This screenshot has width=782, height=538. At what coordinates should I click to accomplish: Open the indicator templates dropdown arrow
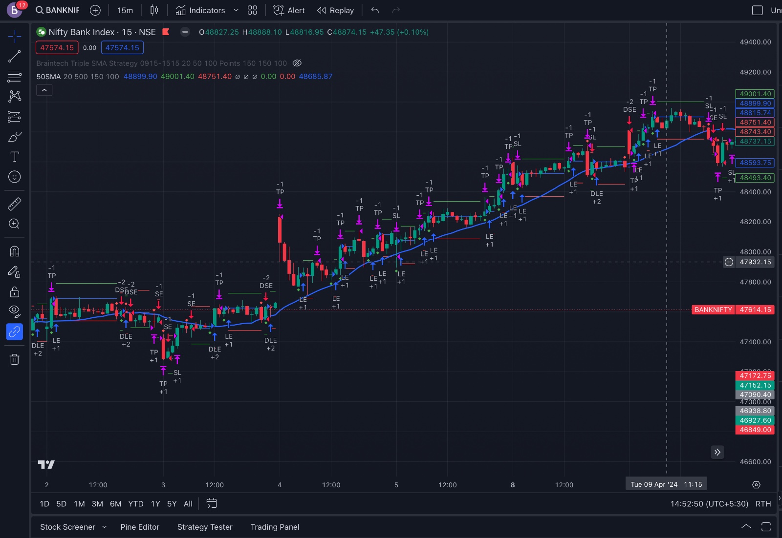(x=236, y=10)
